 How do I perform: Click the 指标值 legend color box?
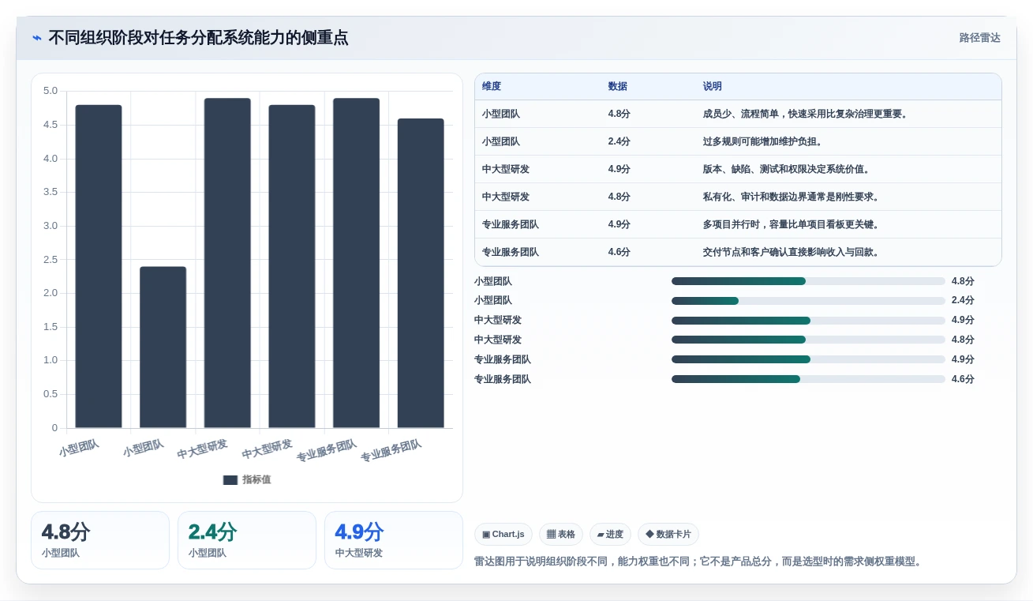(230, 479)
